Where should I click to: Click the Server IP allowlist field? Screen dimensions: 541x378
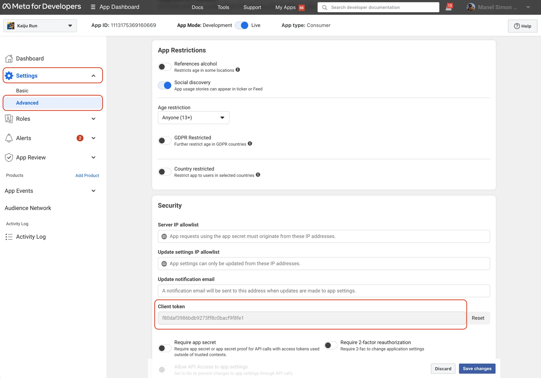tap(324, 236)
